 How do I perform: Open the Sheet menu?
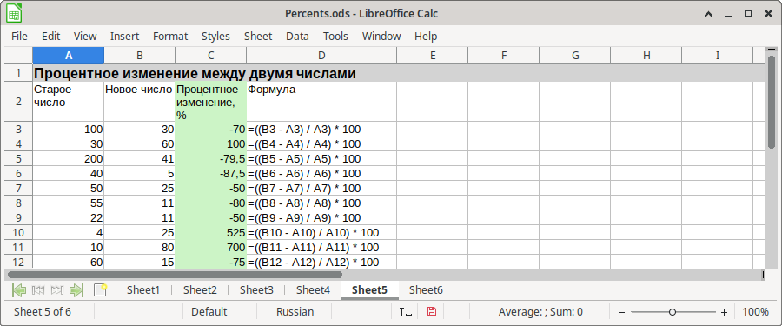(258, 36)
